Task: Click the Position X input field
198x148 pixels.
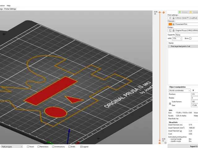Action: (x=195, y=94)
